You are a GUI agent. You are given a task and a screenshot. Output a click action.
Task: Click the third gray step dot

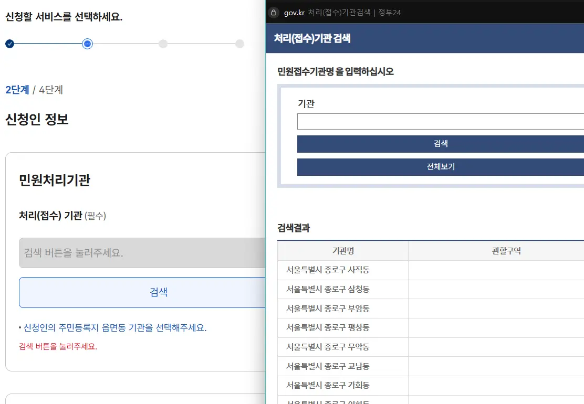click(x=163, y=44)
